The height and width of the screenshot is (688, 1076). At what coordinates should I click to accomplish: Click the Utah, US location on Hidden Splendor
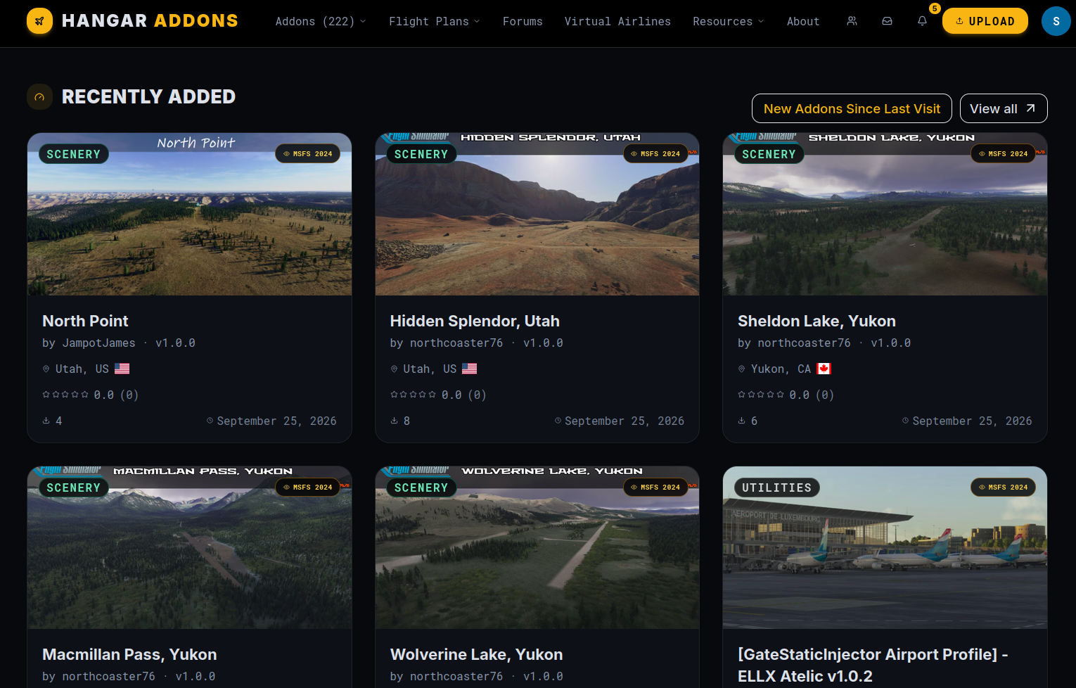(x=430, y=369)
